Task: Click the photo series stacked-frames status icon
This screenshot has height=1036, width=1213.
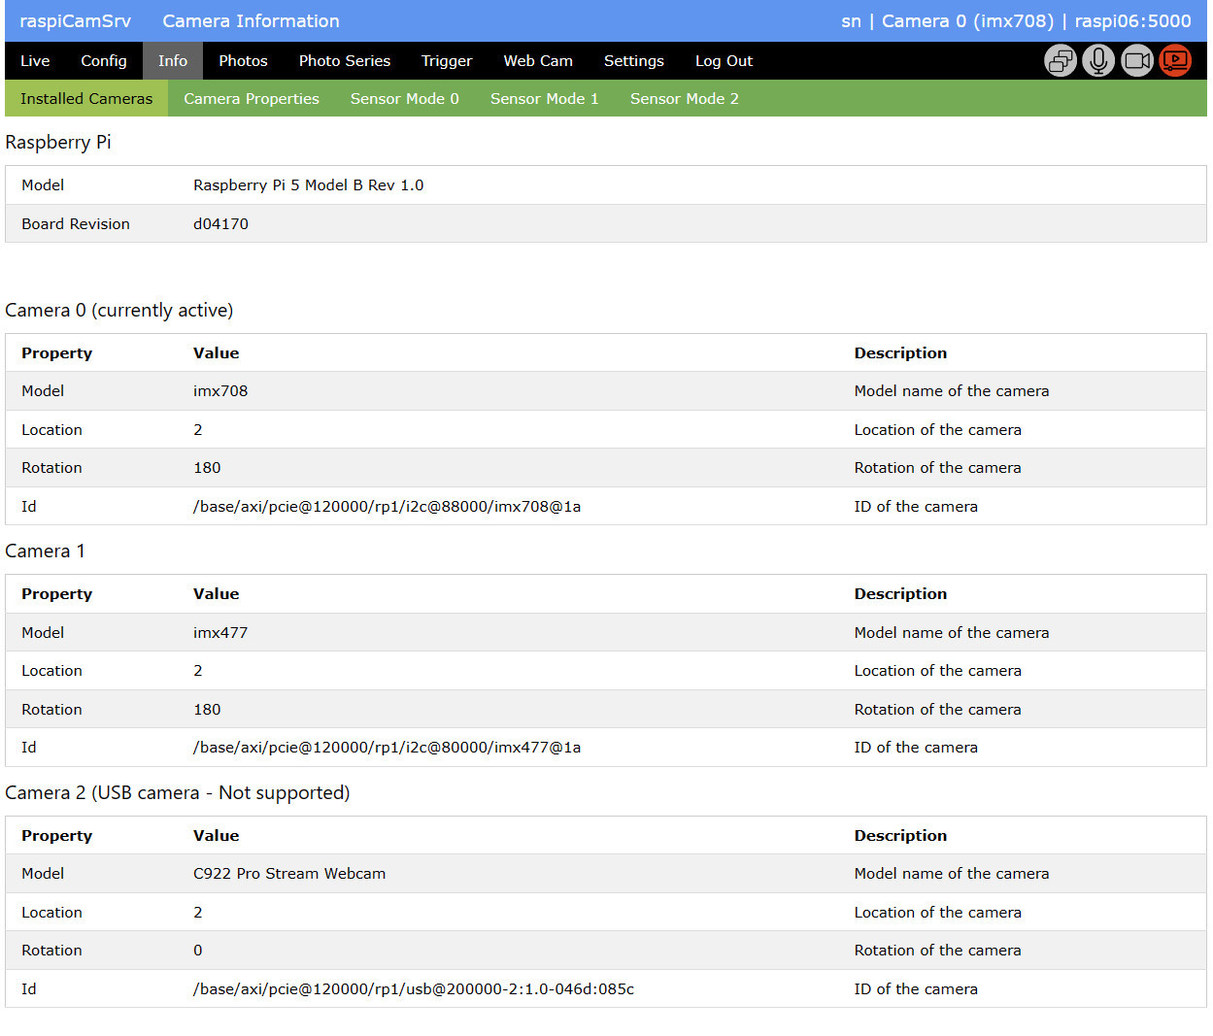Action: [x=1061, y=61]
